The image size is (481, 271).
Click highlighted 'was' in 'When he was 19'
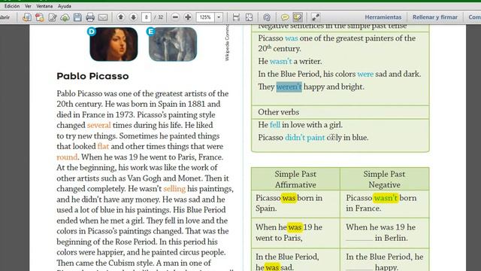(x=295, y=227)
